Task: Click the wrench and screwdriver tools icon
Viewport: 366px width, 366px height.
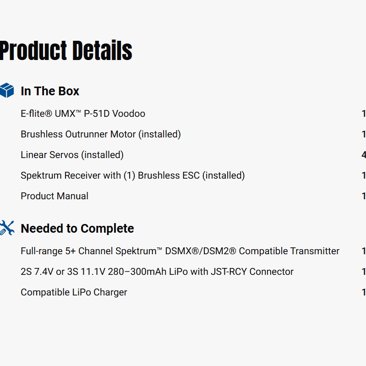Action: 7,228
